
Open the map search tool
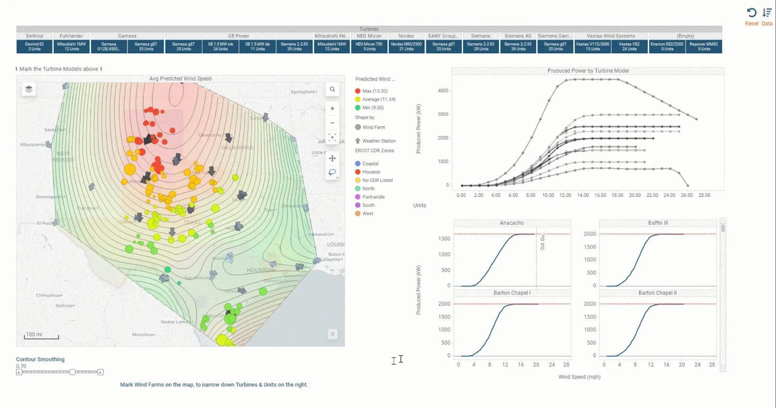coord(332,89)
